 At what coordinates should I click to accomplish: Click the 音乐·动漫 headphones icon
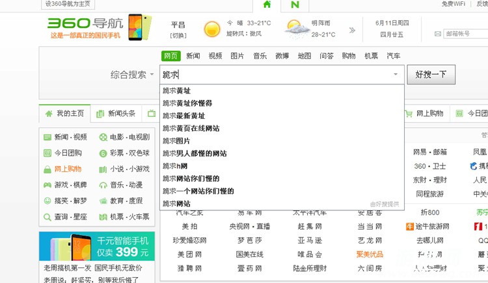(103, 185)
